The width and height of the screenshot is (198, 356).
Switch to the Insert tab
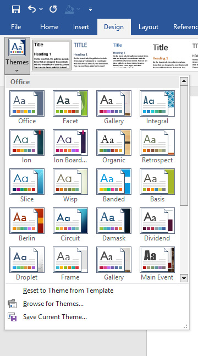pyautogui.click(x=81, y=27)
